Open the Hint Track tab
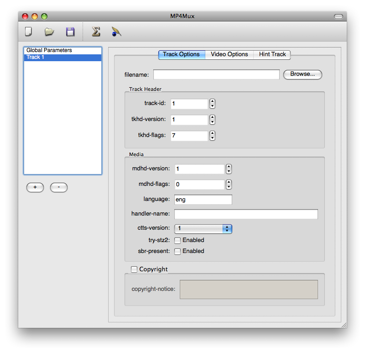Screen dimensions: 365x353 coord(272,54)
